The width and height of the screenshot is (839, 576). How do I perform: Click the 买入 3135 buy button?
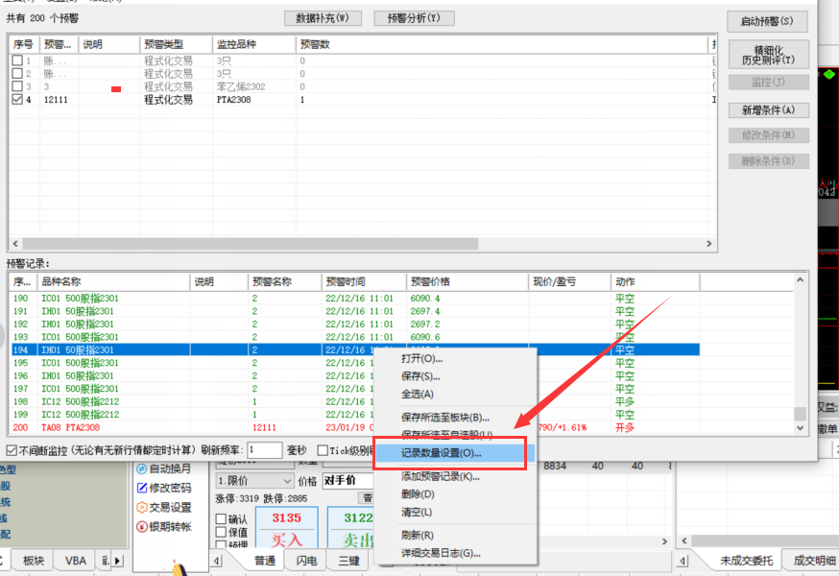click(x=287, y=528)
